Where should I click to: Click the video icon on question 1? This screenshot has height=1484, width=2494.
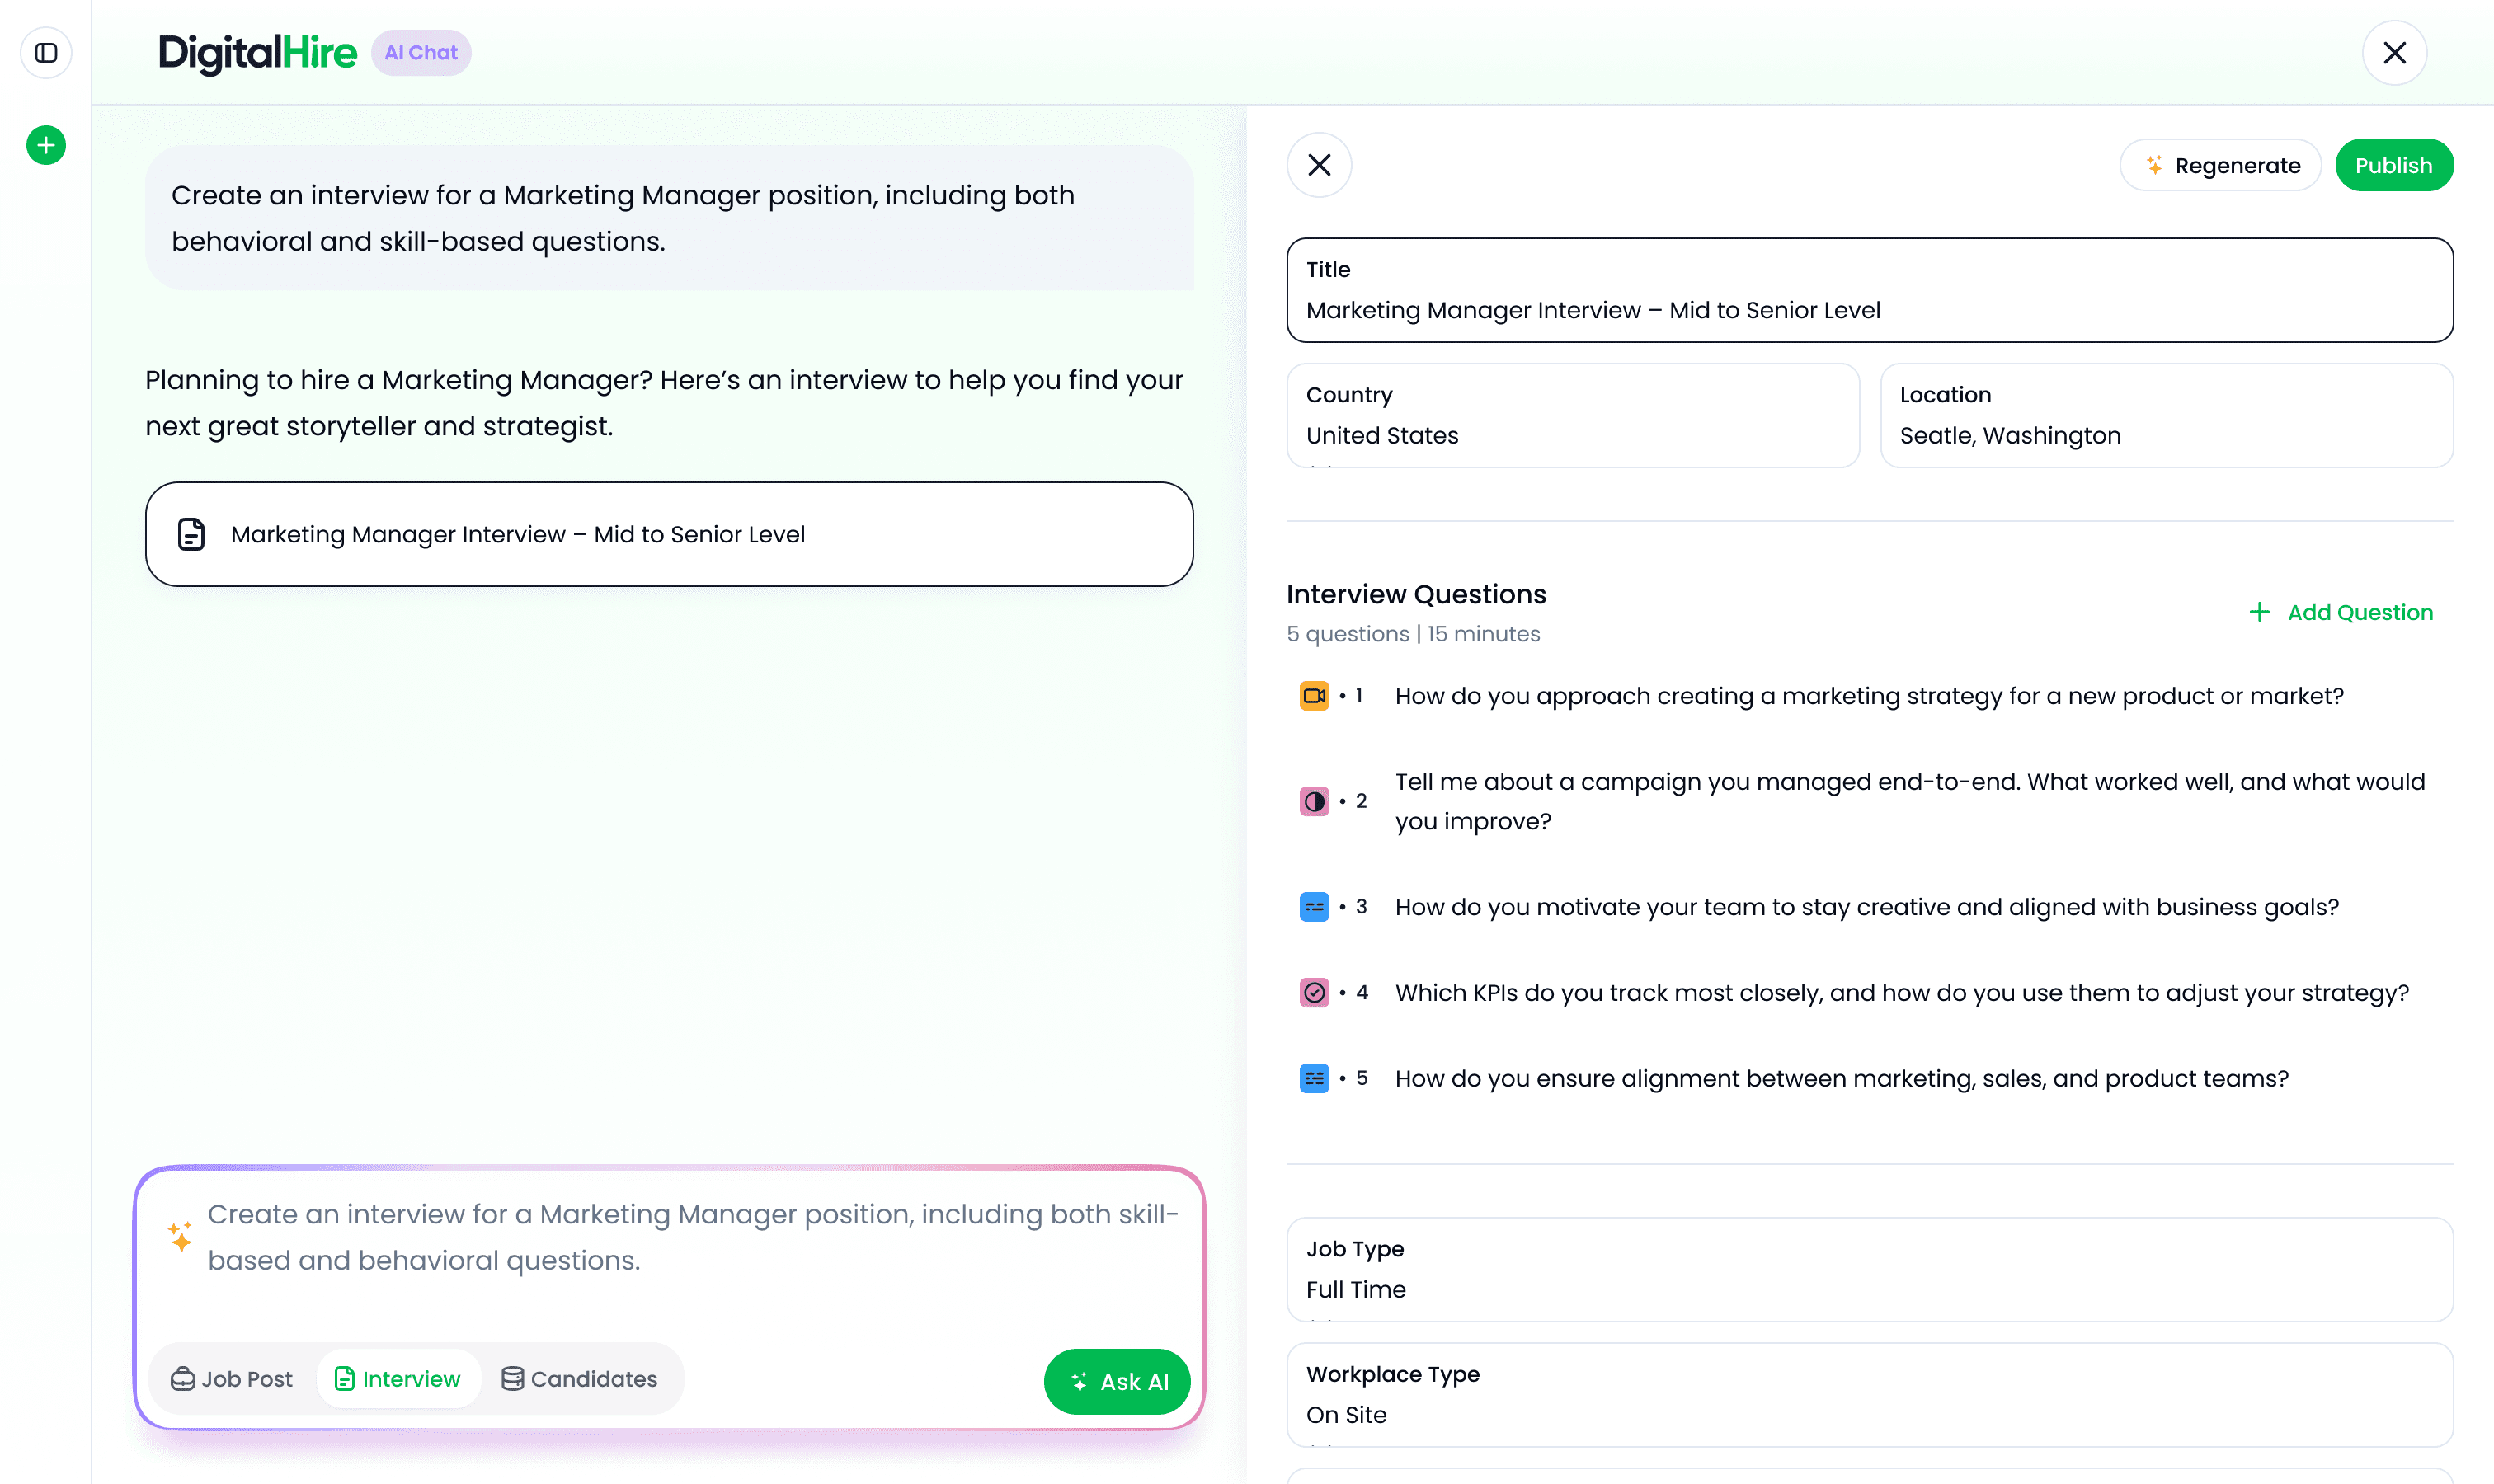click(x=1314, y=696)
